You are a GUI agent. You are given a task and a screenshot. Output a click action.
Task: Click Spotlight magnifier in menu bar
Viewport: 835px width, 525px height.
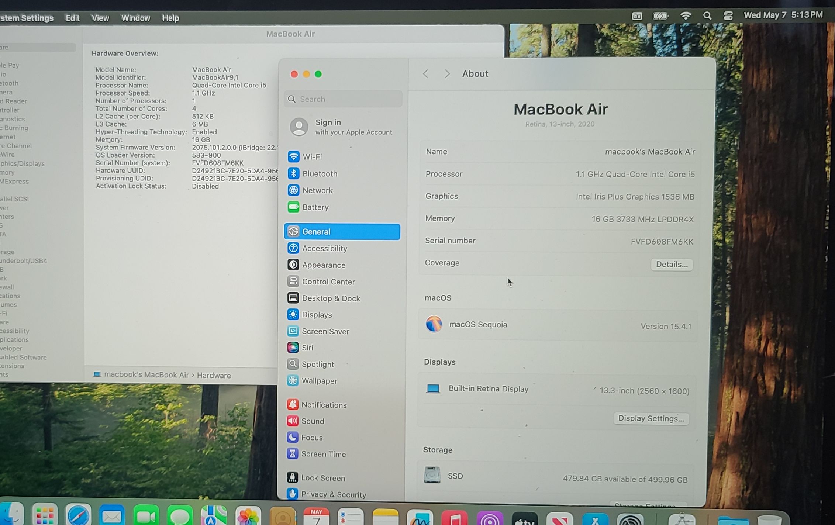[x=707, y=16]
